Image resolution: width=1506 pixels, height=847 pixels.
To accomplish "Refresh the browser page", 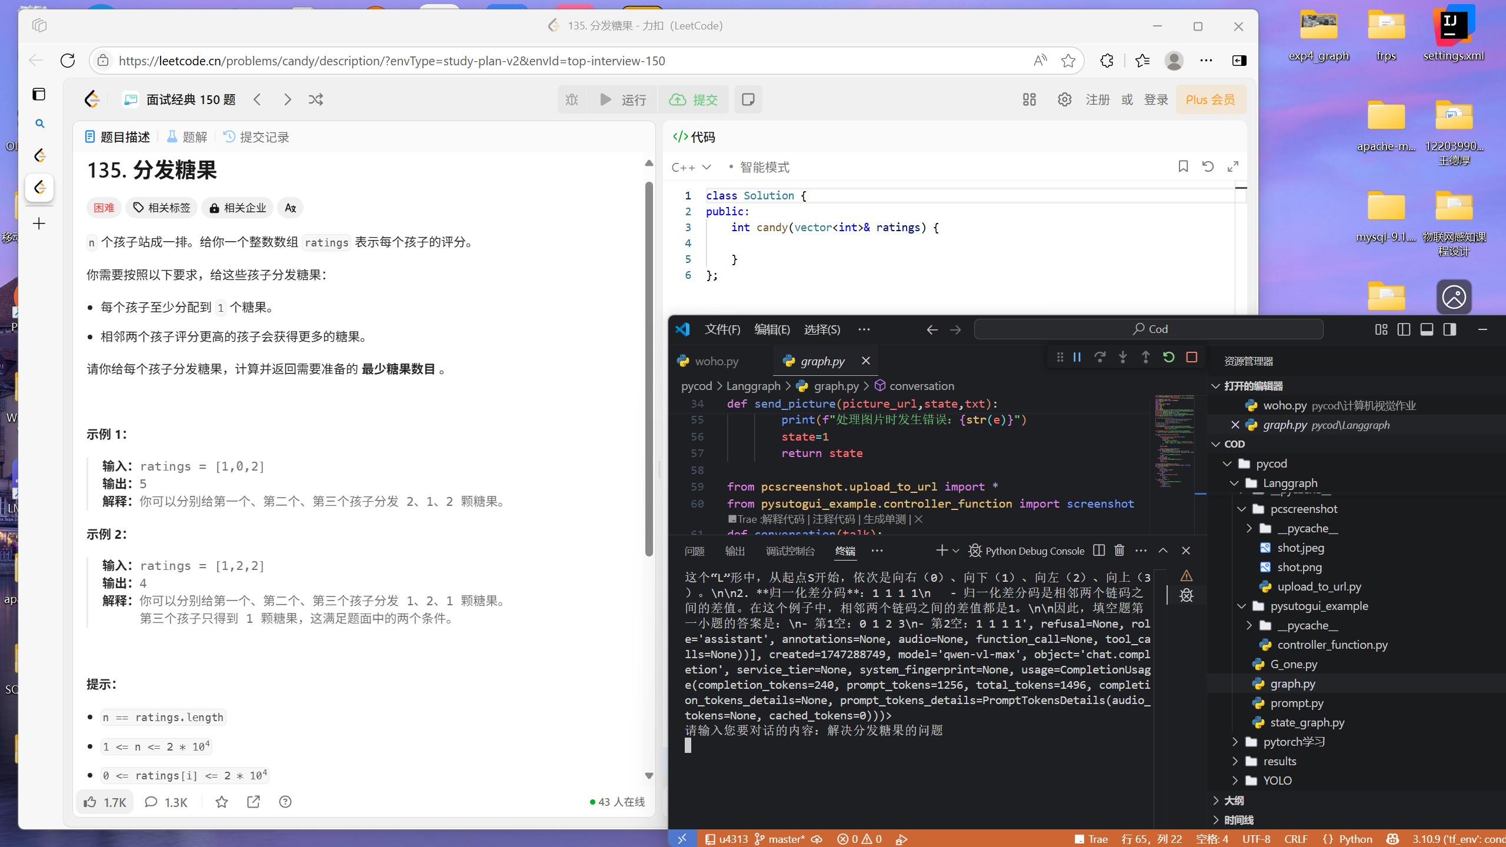I will [68, 60].
